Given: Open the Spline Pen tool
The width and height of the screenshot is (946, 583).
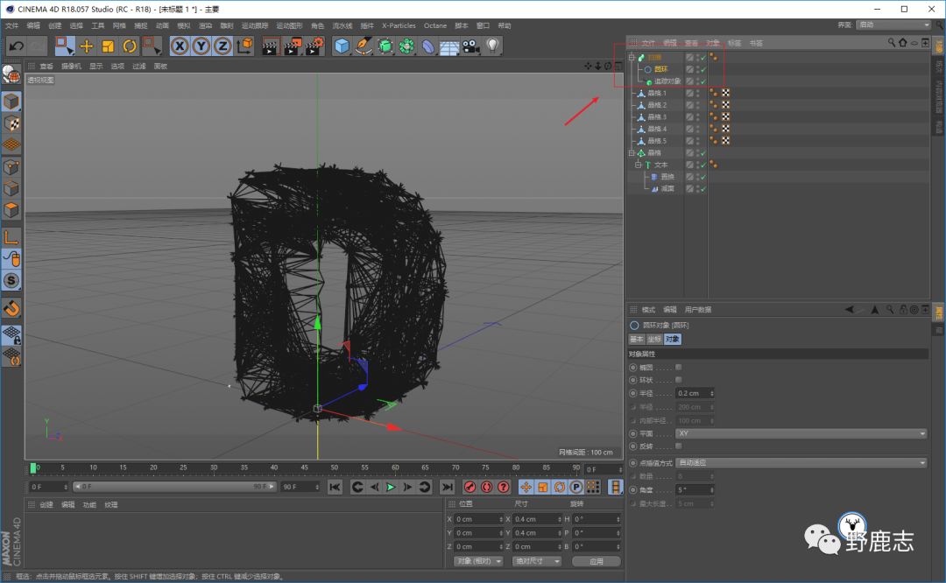Looking at the screenshot, I should pos(364,46).
